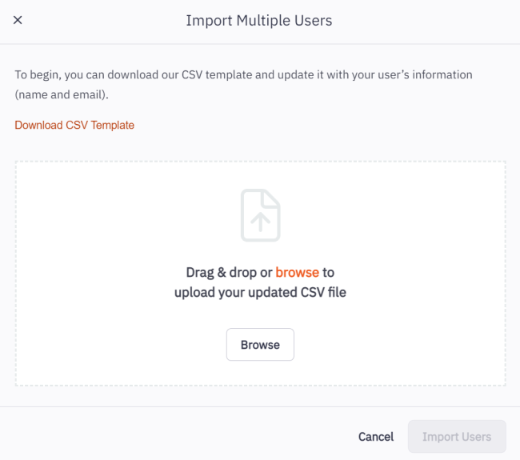Click the 'upload your updated CSV file' line

[x=260, y=292]
